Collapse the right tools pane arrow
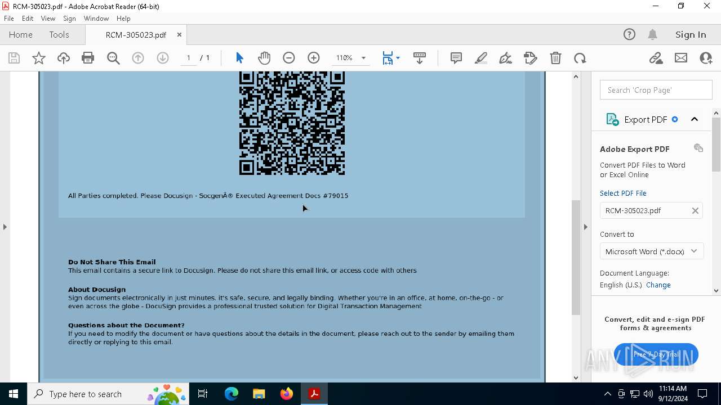This screenshot has width=721, height=405. click(585, 227)
